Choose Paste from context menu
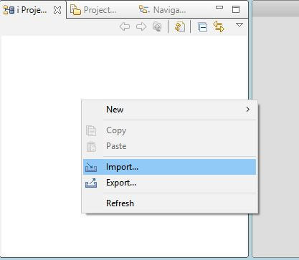 point(169,146)
